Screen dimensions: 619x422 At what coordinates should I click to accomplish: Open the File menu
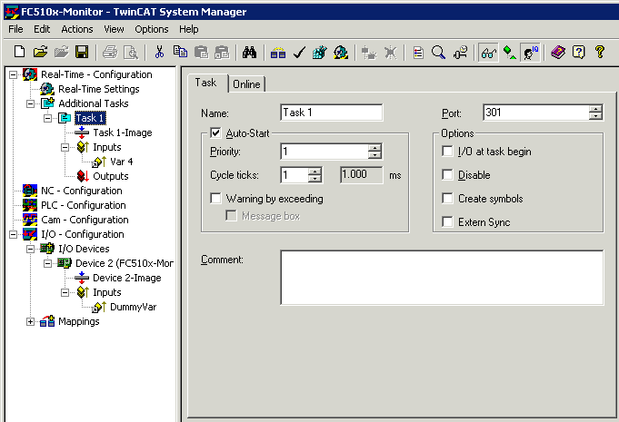point(15,29)
